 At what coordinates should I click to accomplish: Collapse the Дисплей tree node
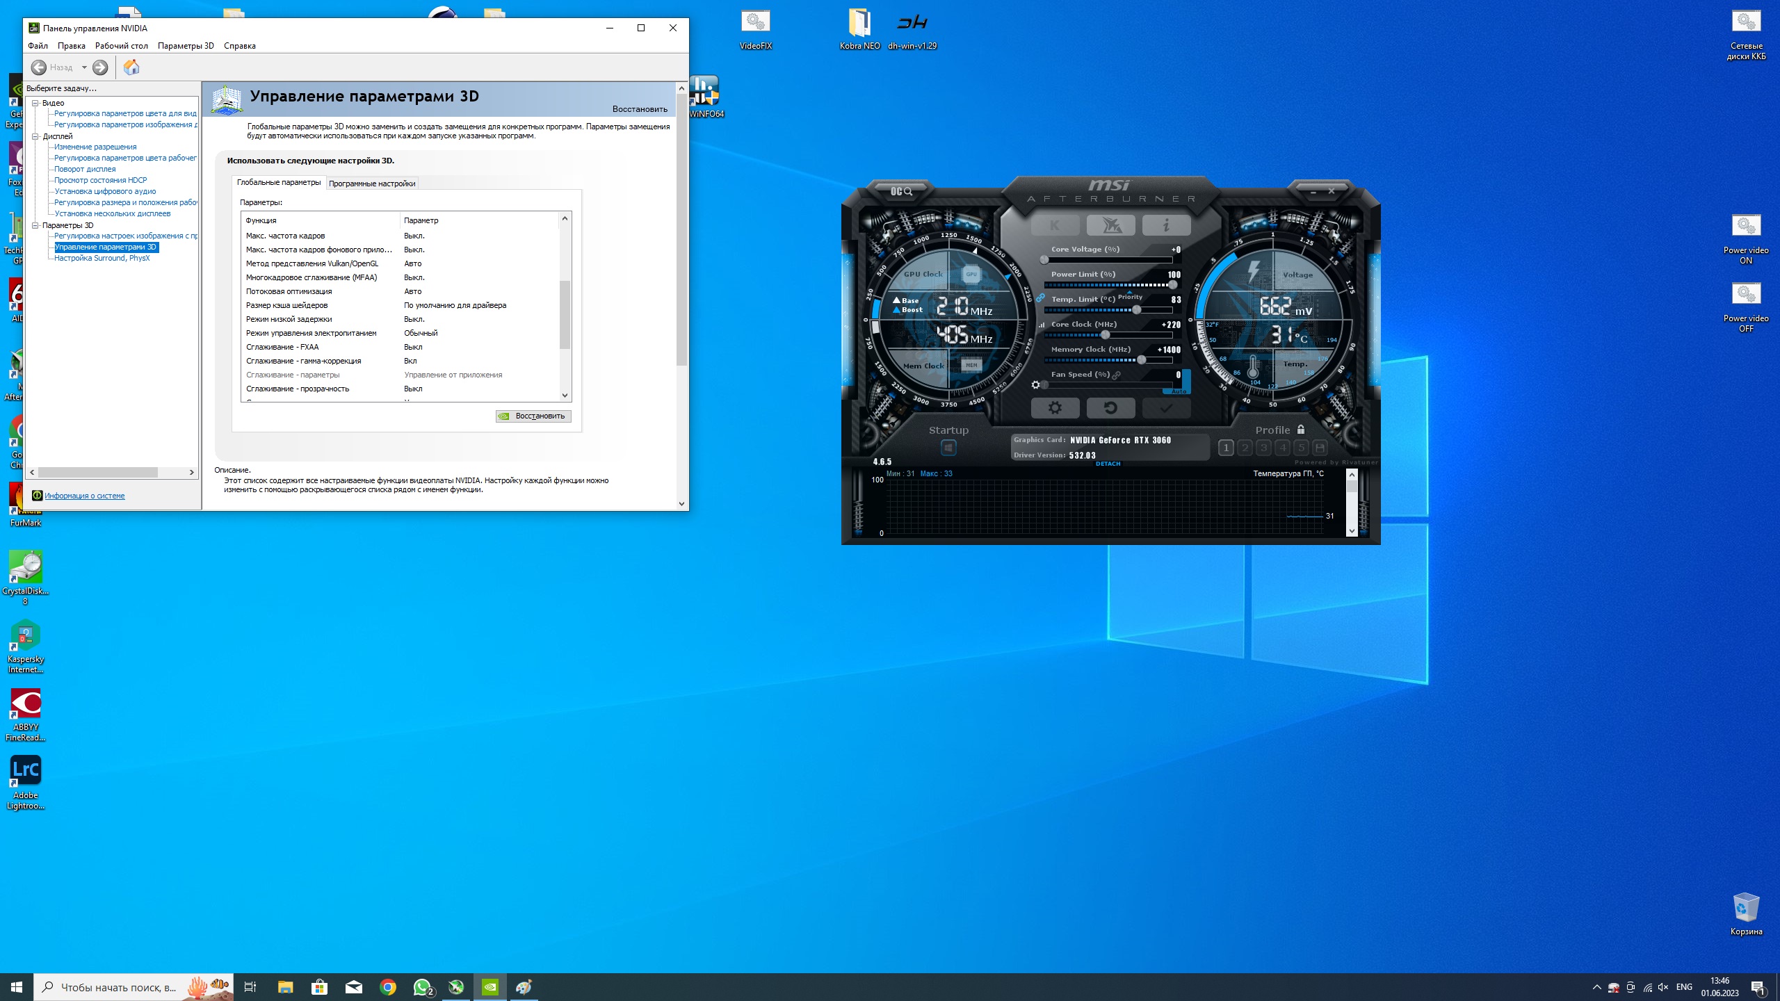(x=35, y=136)
